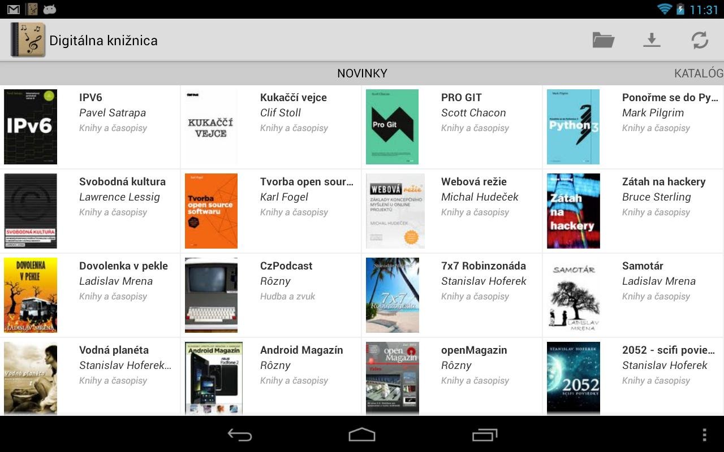Tap the orange Tvorba open source softwaru cover
The width and height of the screenshot is (724, 452).
211,211
